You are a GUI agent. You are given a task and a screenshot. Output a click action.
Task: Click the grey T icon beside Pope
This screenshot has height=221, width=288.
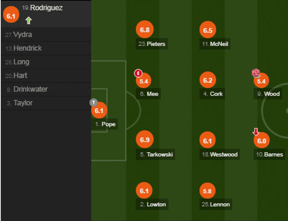(x=94, y=102)
